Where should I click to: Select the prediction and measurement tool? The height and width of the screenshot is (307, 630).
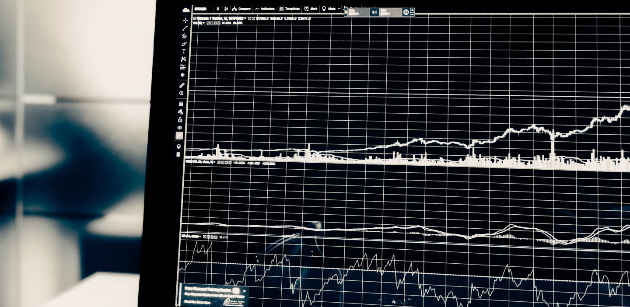tap(183, 67)
